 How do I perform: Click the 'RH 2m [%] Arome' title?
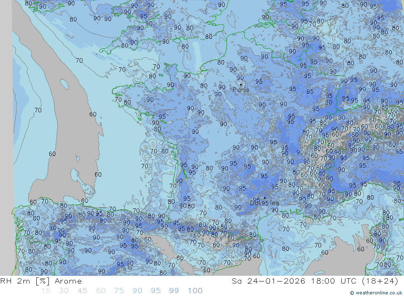[x=41, y=281]
